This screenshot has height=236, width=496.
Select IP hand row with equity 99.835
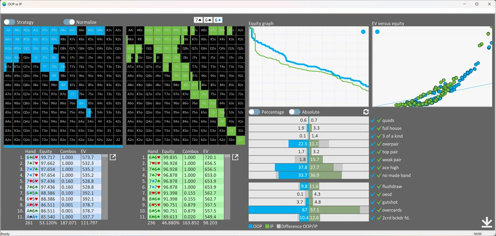tap(185, 157)
